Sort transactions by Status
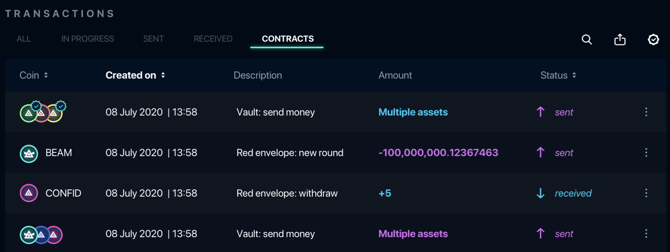Viewport: 670px width, 252px height. point(557,75)
